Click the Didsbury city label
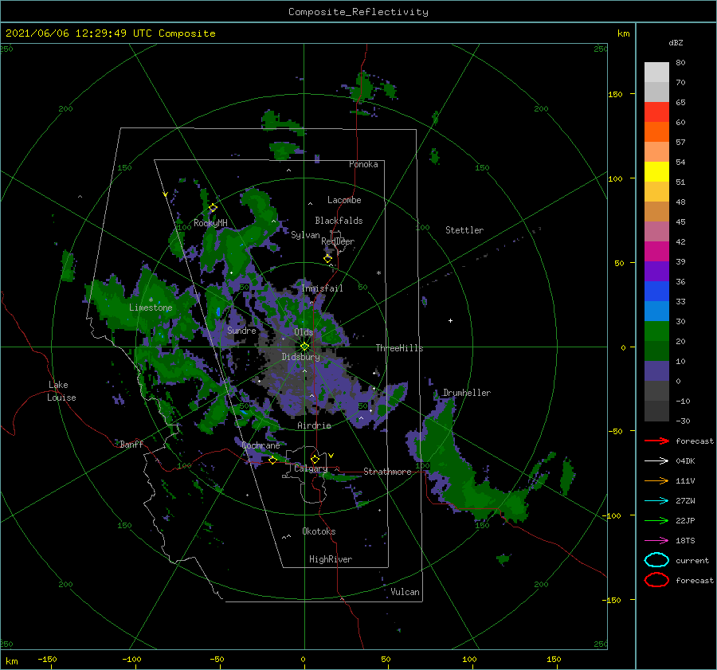 301,357
